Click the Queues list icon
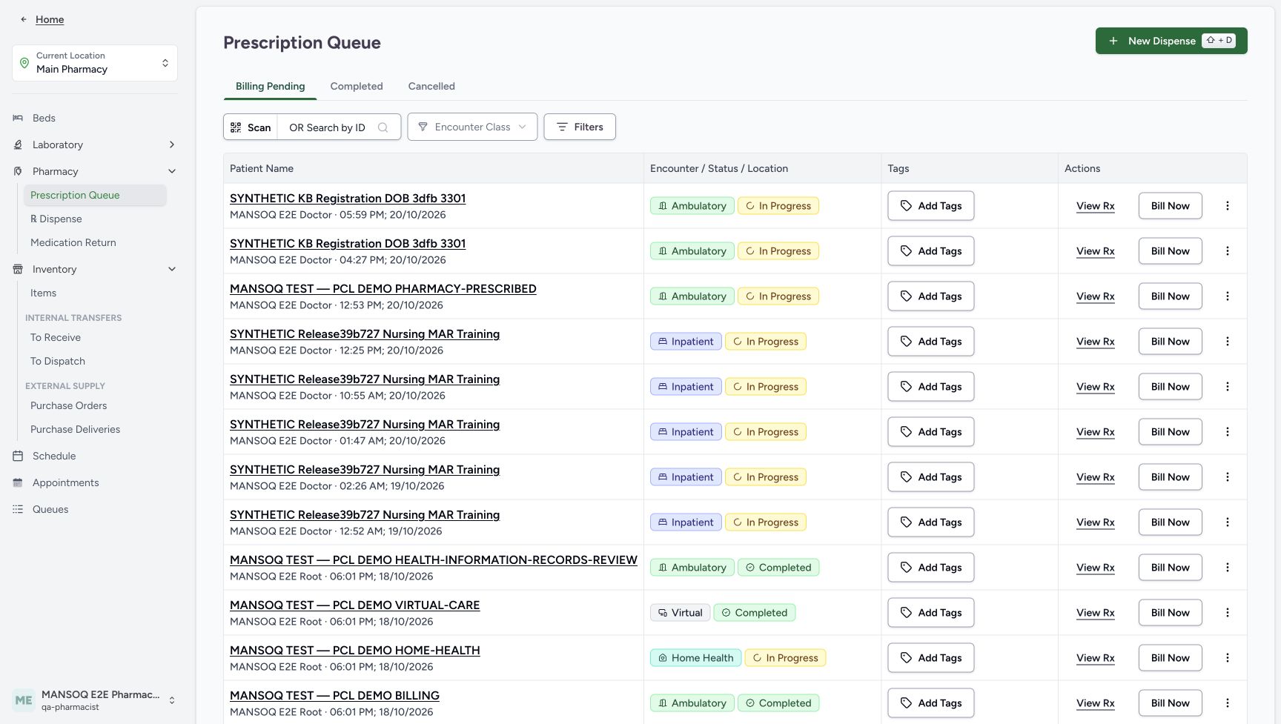 [18, 509]
